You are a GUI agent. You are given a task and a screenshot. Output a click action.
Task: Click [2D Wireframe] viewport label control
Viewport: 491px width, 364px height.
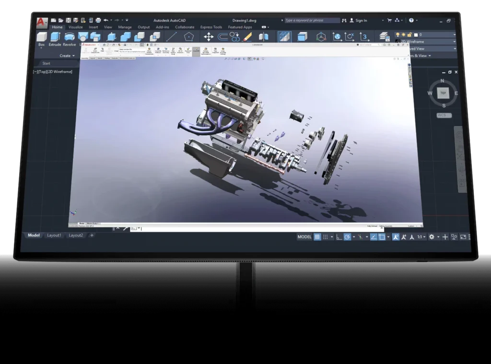click(x=59, y=72)
